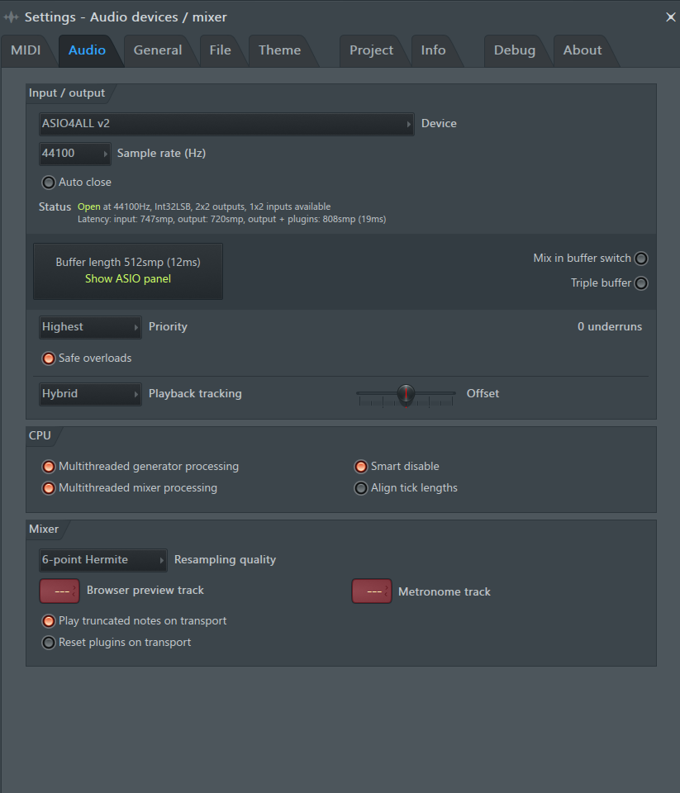Click the Metronome track selector
Viewport: 680px width, 793px height.
tap(371, 591)
